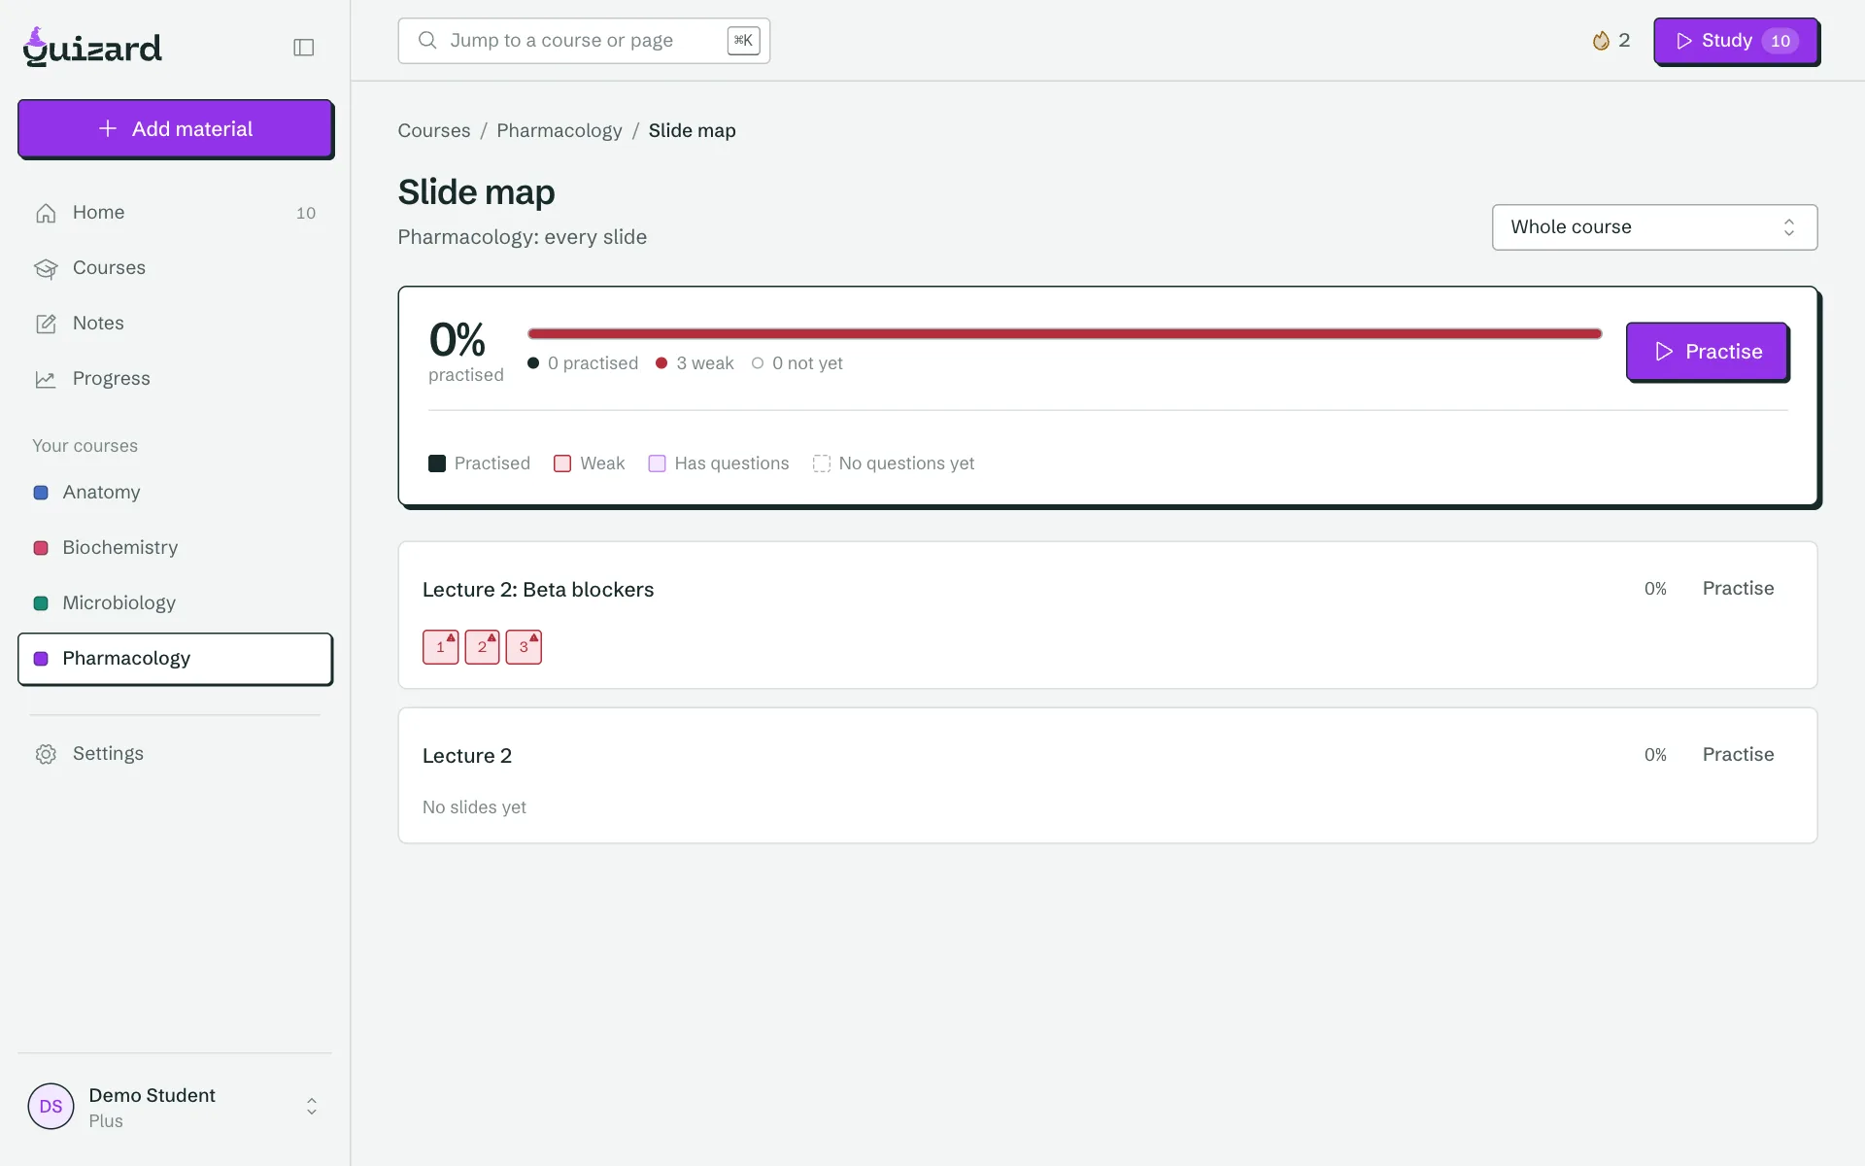Screen dimensions: 1865x1166
Task: Open weak slide 3 tile
Action: [x=525, y=647]
